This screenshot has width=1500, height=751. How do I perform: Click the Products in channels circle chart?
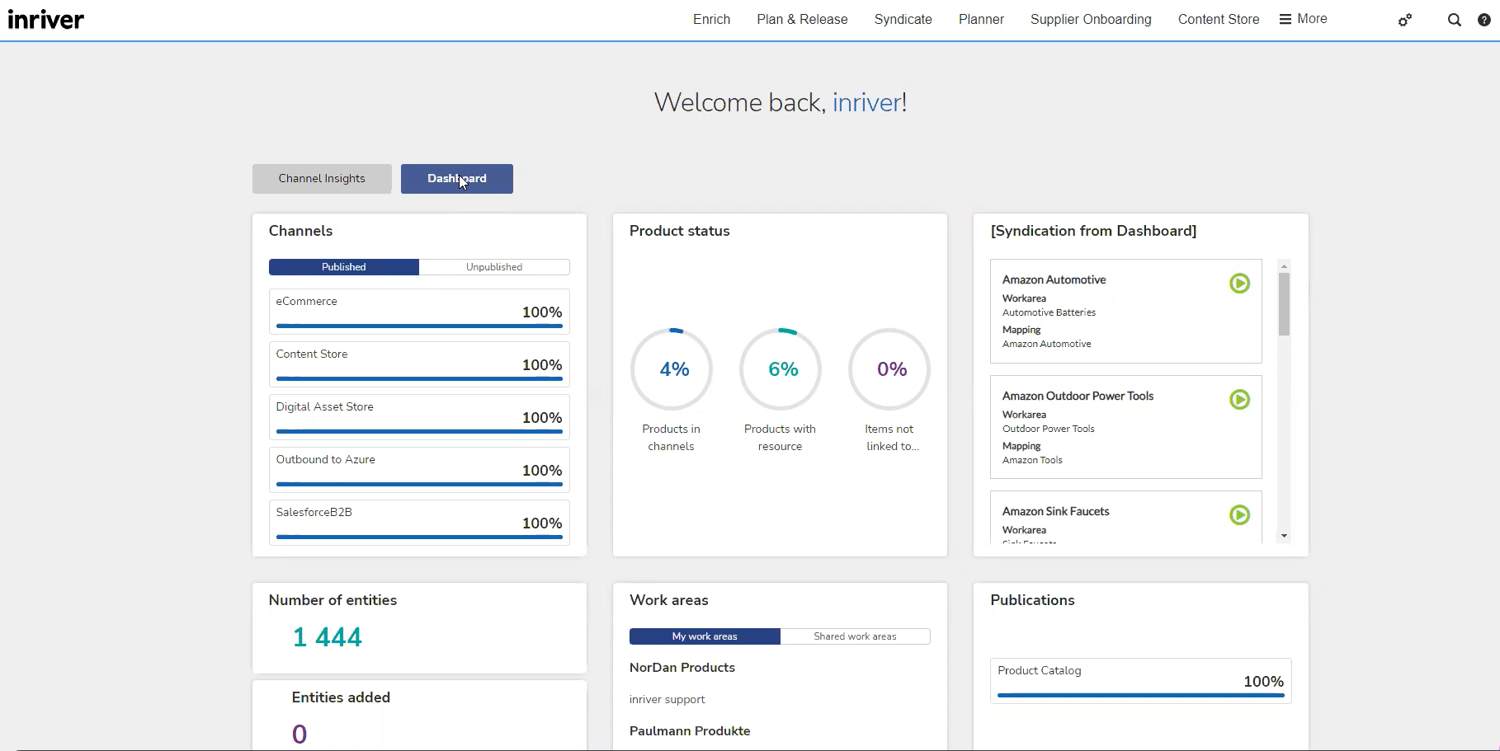pyautogui.click(x=672, y=369)
